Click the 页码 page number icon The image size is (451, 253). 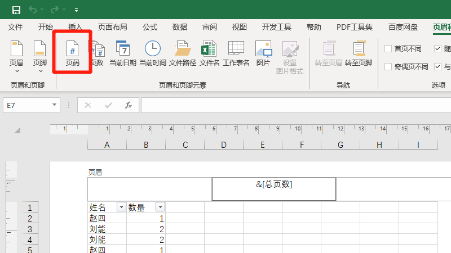click(x=72, y=53)
